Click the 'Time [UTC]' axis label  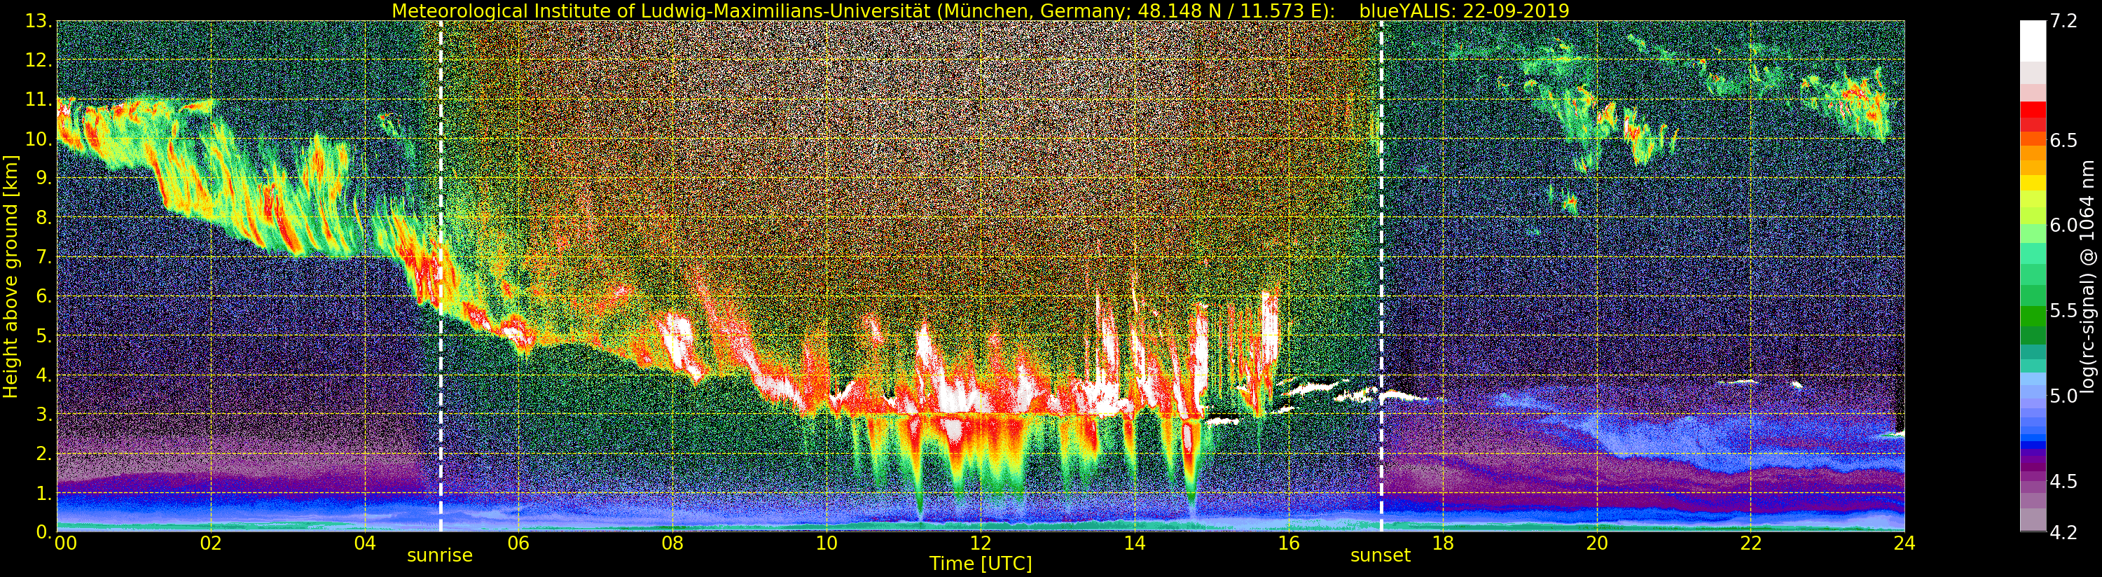981,564
